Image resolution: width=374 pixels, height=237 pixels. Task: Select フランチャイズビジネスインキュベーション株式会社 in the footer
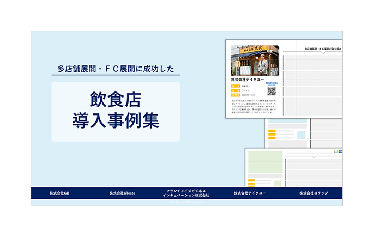point(186,193)
